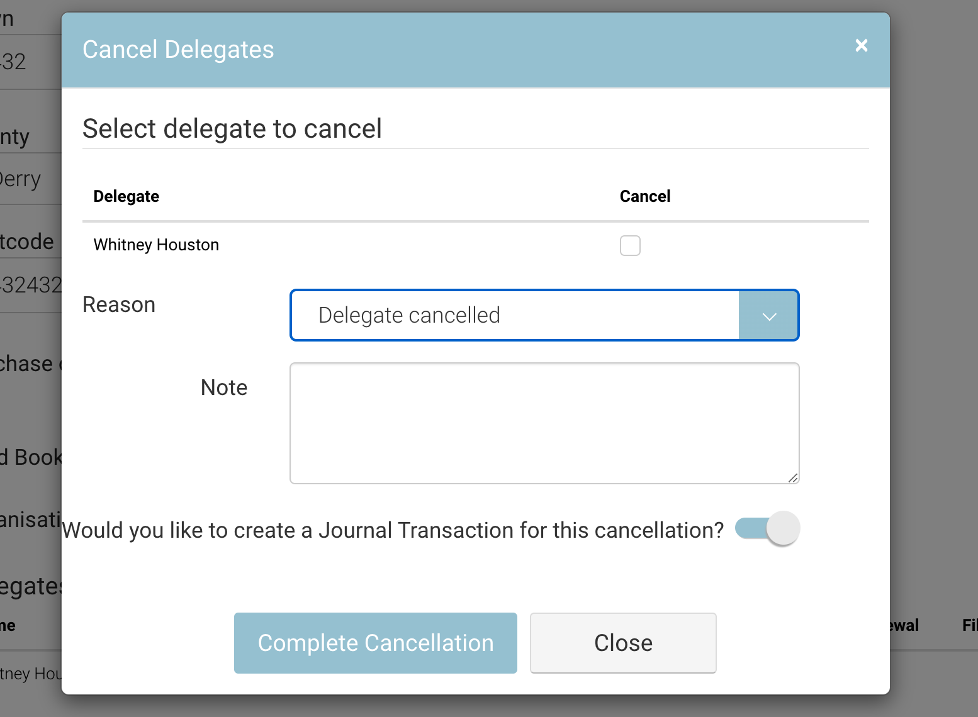This screenshot has height=717, width=978.
Task: Click the Whitney Houston row behind dialog
Action: pyautogui.click(x=30, y=674)
